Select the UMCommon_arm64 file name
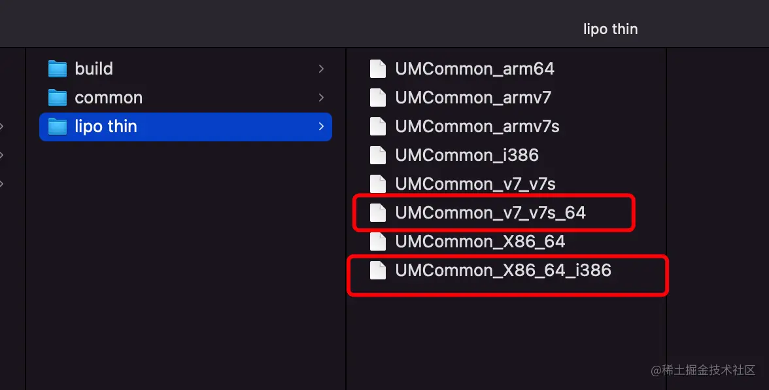769x390 pixels. tap(475, 69)
